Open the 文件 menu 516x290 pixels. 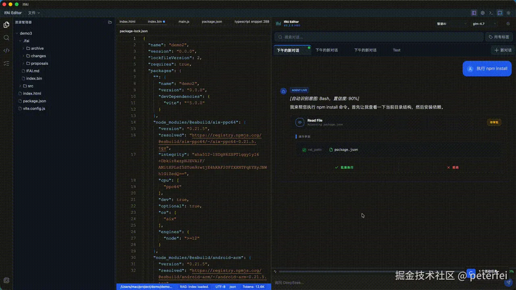pos(31,12)
